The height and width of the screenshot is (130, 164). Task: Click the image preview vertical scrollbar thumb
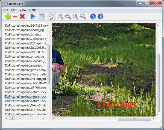[158, 83]
